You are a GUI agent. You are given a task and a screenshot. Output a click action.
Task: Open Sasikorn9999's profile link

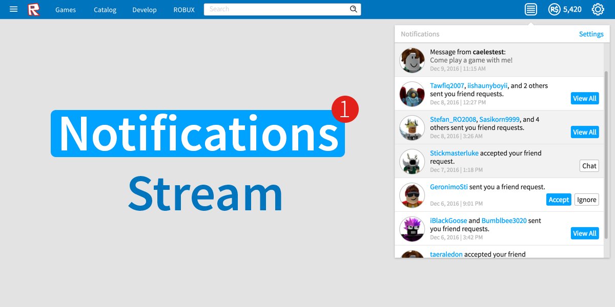[x=499, y=119]
